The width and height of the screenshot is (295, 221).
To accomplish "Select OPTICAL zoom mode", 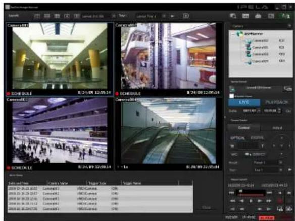I will coord(237,138).
